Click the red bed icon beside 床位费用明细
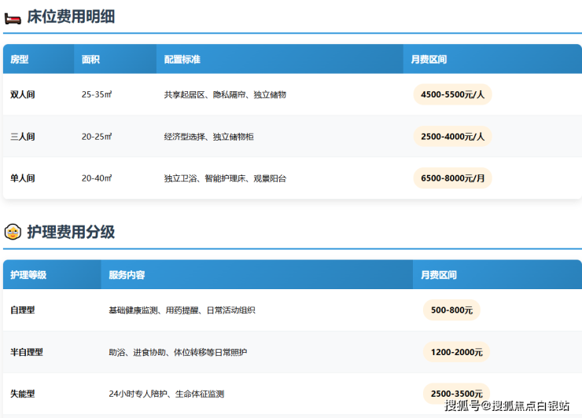Viewport: 582px width, 418px height. point(12,17)
